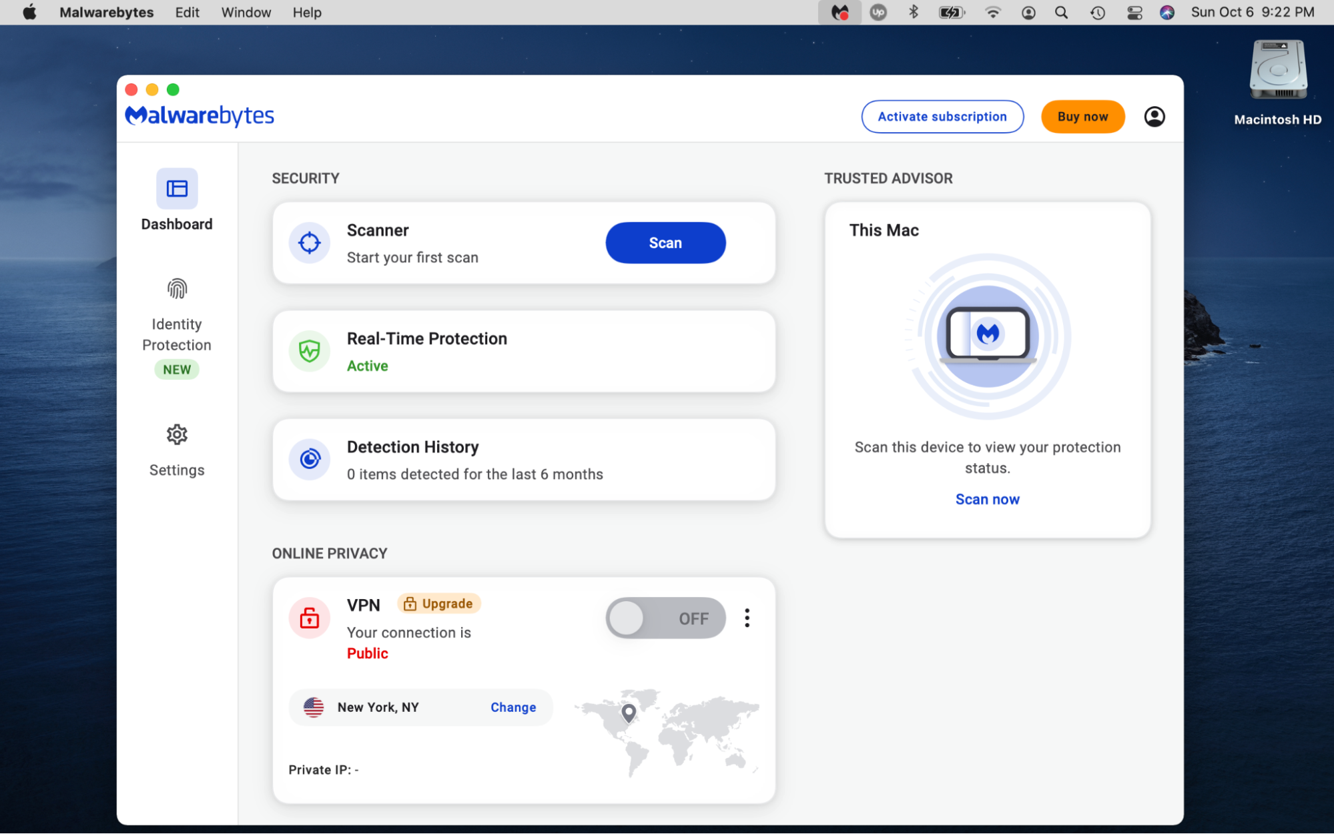Open the Real-Time Protection card
This screenshot has width=1334, height=834.
click(x=524, y=351)
